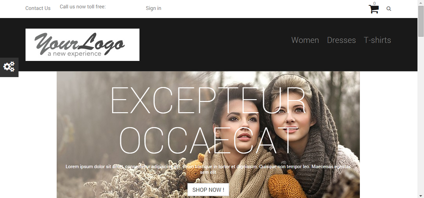Open the Women menu
The width and height of the screenshot is (424, 198).
[x=305, y=40]
